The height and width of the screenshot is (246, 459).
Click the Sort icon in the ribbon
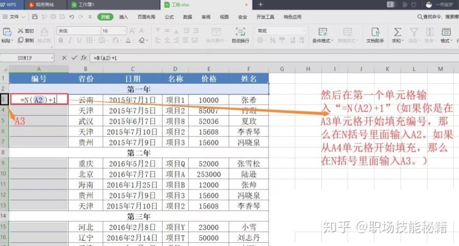430,32
